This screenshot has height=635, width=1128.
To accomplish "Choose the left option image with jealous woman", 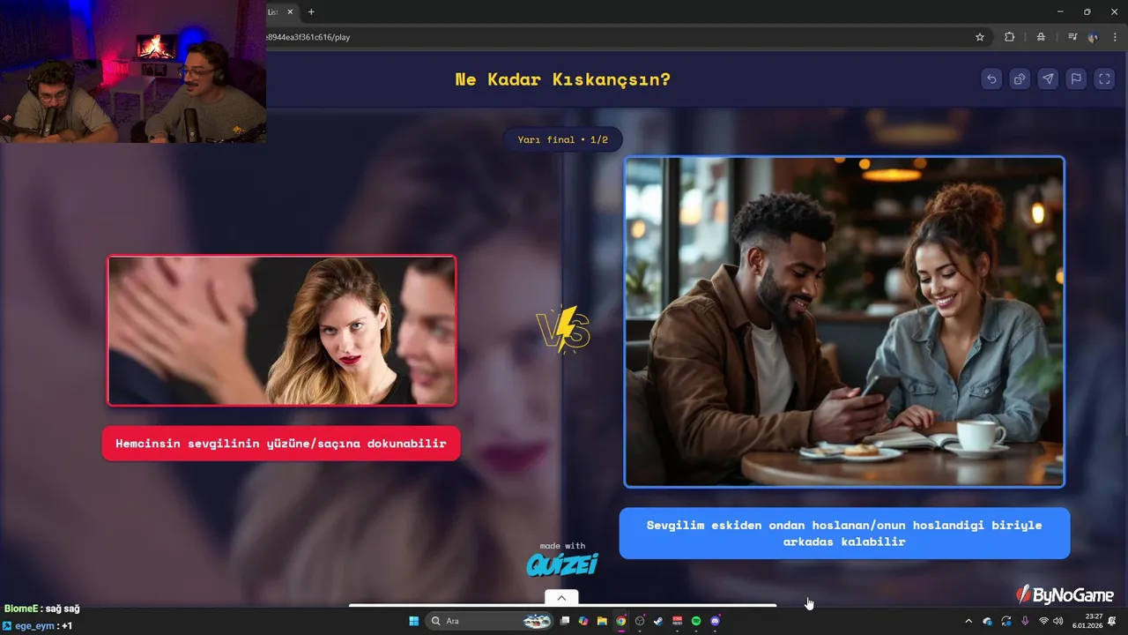I will [282, 331].
